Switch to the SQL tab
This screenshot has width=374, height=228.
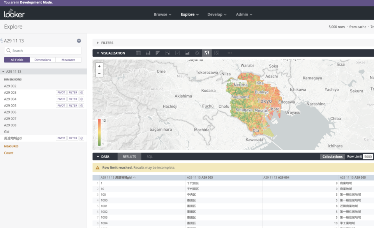coord(150,156)
